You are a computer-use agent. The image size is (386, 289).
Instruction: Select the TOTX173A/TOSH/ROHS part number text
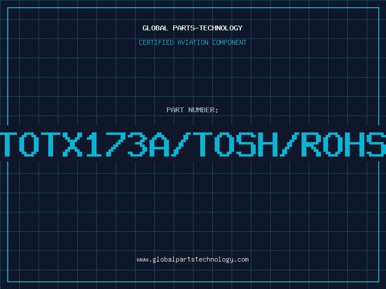point(193,144)
